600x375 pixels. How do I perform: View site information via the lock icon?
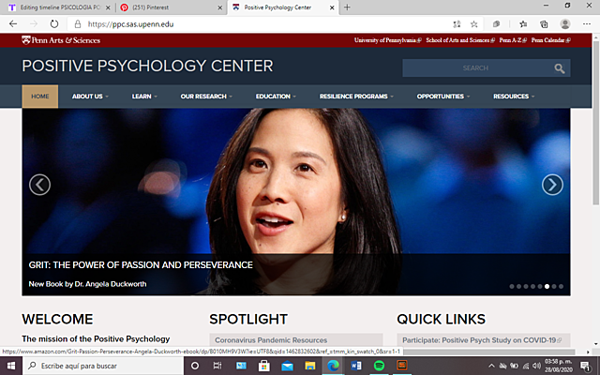tap(78, 24)
